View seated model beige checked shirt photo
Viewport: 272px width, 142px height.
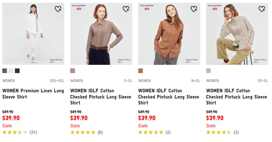[237, 34]
